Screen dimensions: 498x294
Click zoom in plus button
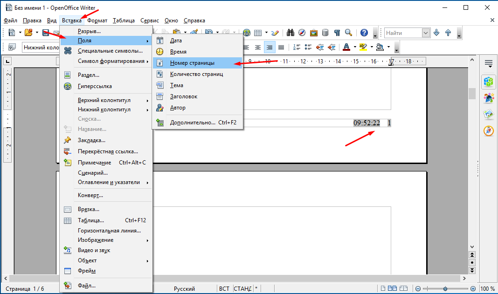pyautogui.click(x=473, y=288)
